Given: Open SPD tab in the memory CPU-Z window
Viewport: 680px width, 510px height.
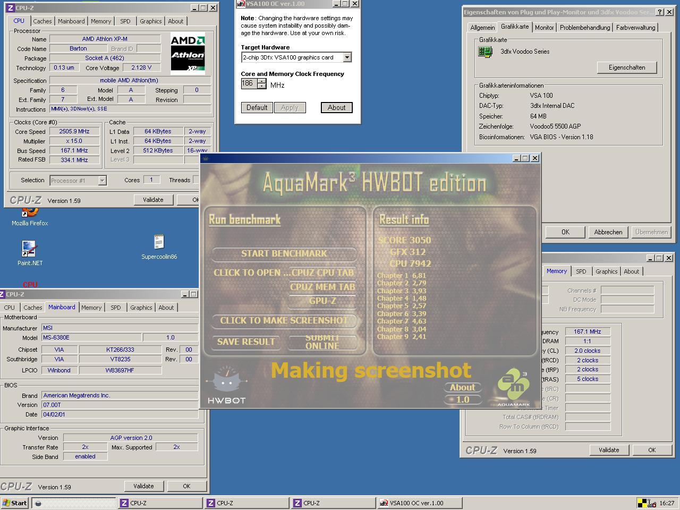Looking at the screenshot, I should [581, 271].
